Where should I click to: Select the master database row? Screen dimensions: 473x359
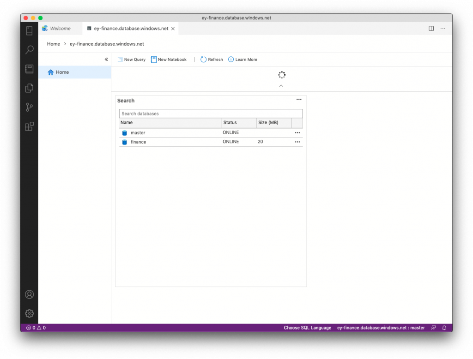click(211, 133)
